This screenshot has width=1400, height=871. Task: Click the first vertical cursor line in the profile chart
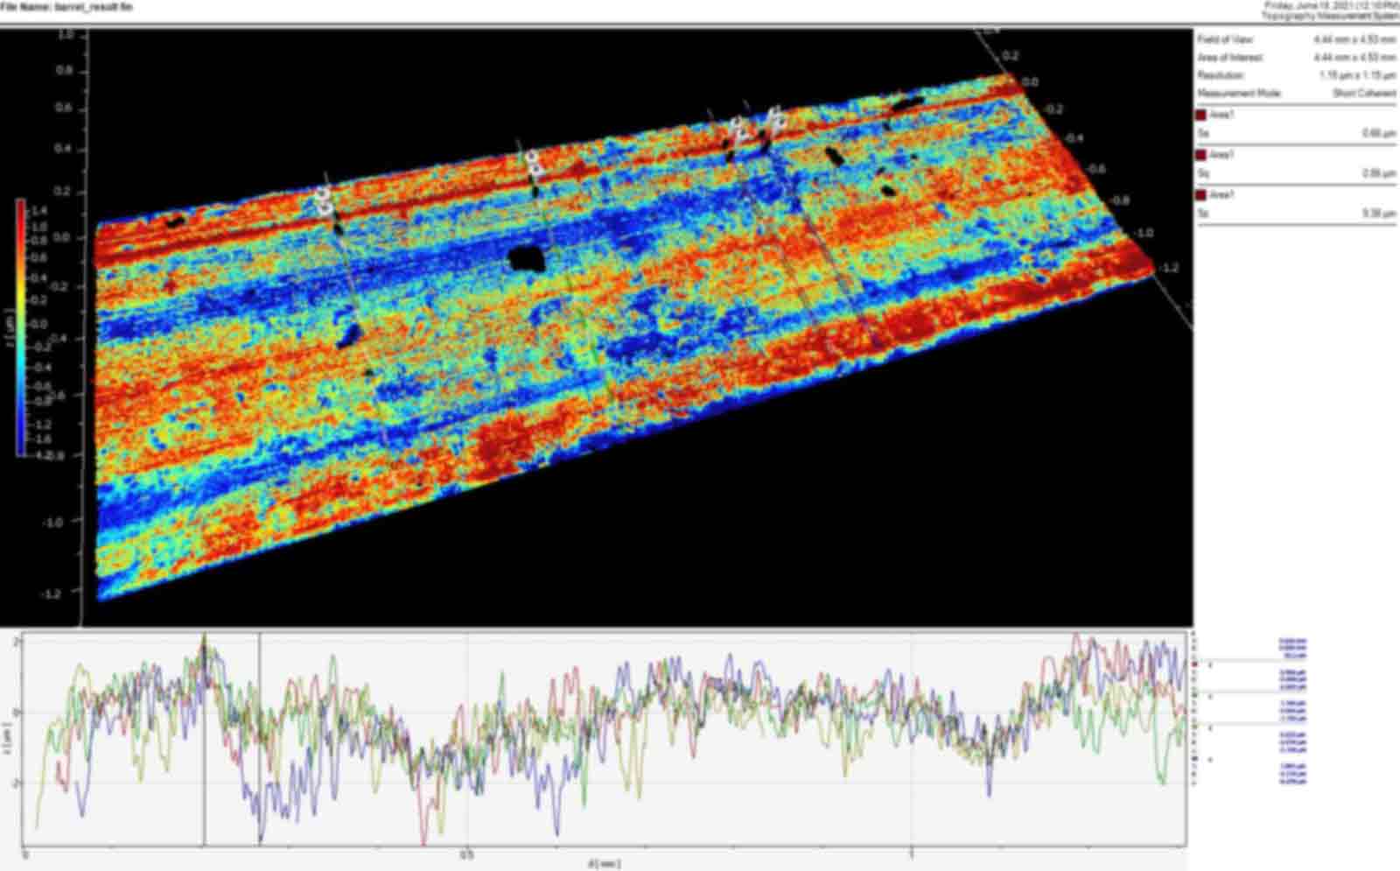click(x=204, y=738)
